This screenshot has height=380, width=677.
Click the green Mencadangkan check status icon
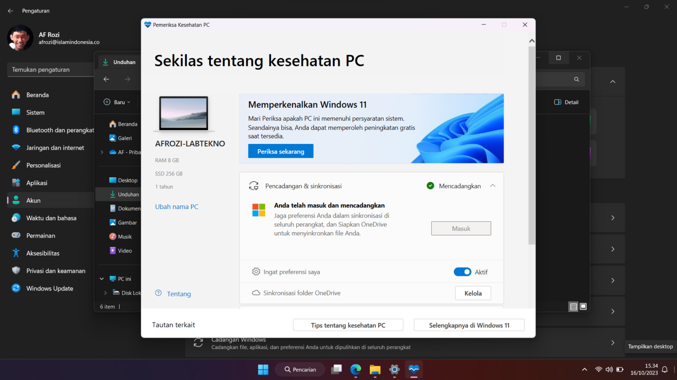[430, 186]
